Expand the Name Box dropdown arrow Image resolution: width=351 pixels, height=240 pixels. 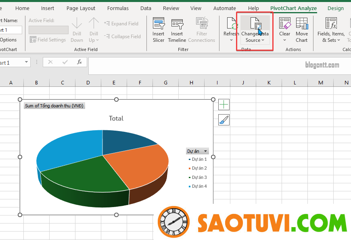(x=27, y=62)
